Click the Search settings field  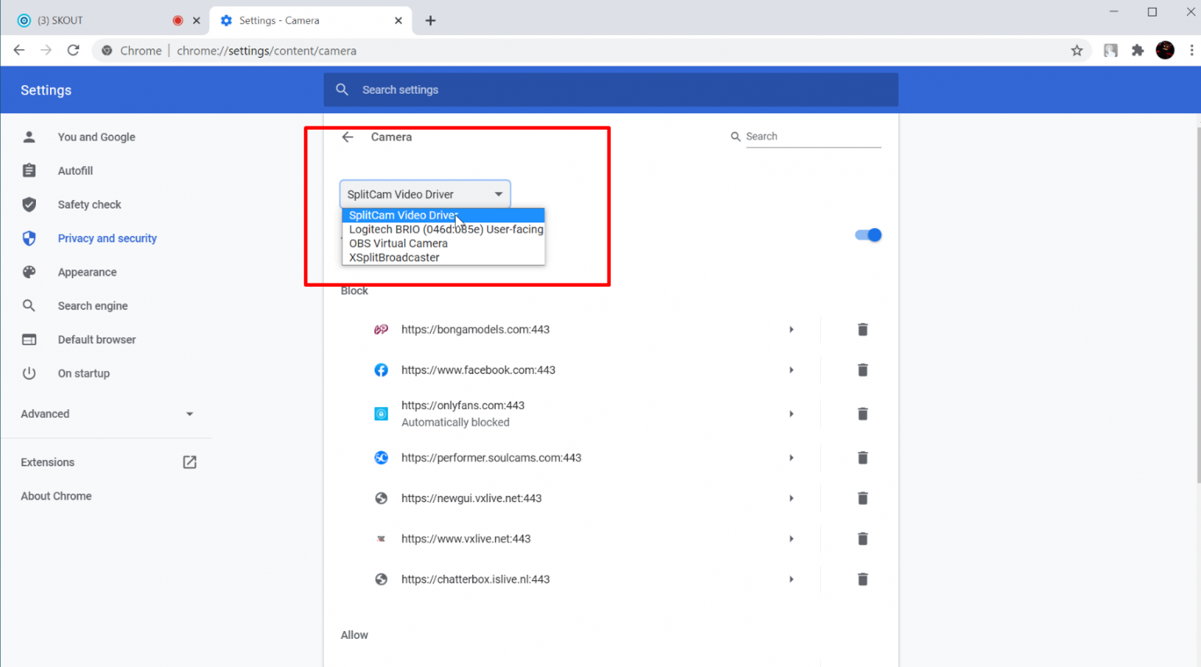(x=610, y=90)
